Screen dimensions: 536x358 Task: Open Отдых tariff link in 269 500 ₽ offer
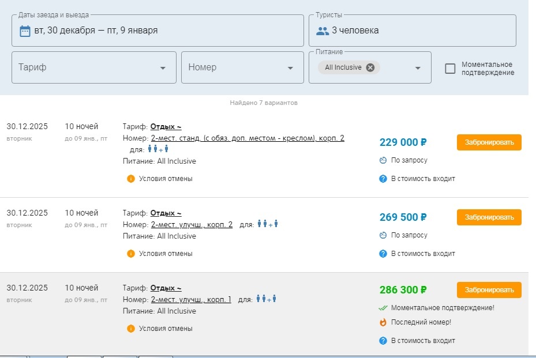coord(166,213)
